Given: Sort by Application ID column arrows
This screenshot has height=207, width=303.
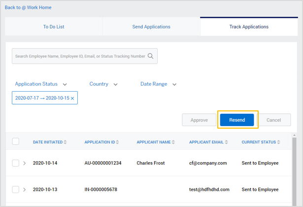Looking at the screenshot, I should [118, 142].
